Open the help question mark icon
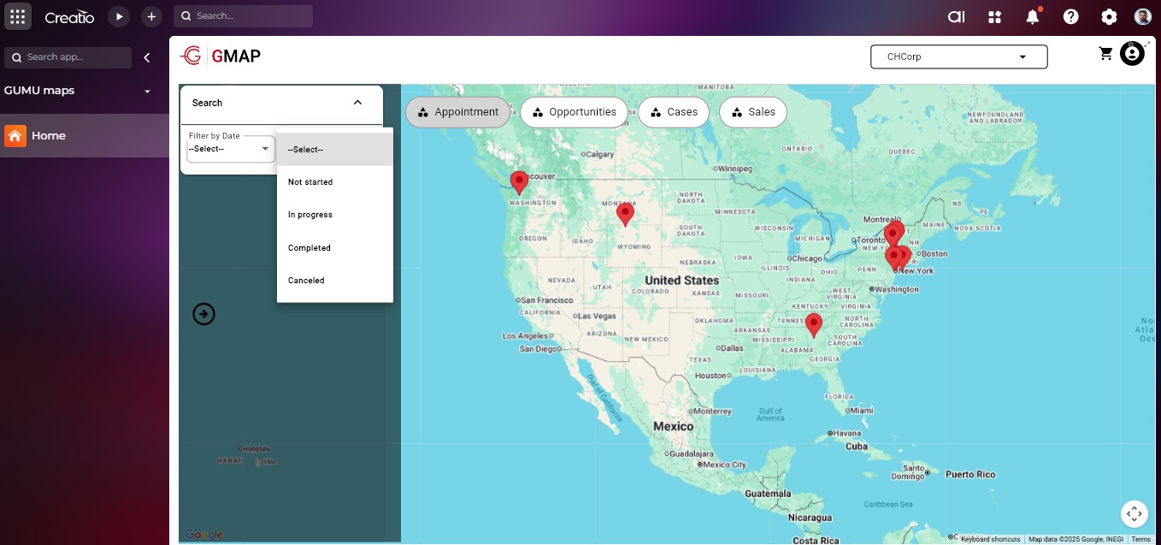This screenshot has width=1161, height=545. click(x=1070, y=17)
